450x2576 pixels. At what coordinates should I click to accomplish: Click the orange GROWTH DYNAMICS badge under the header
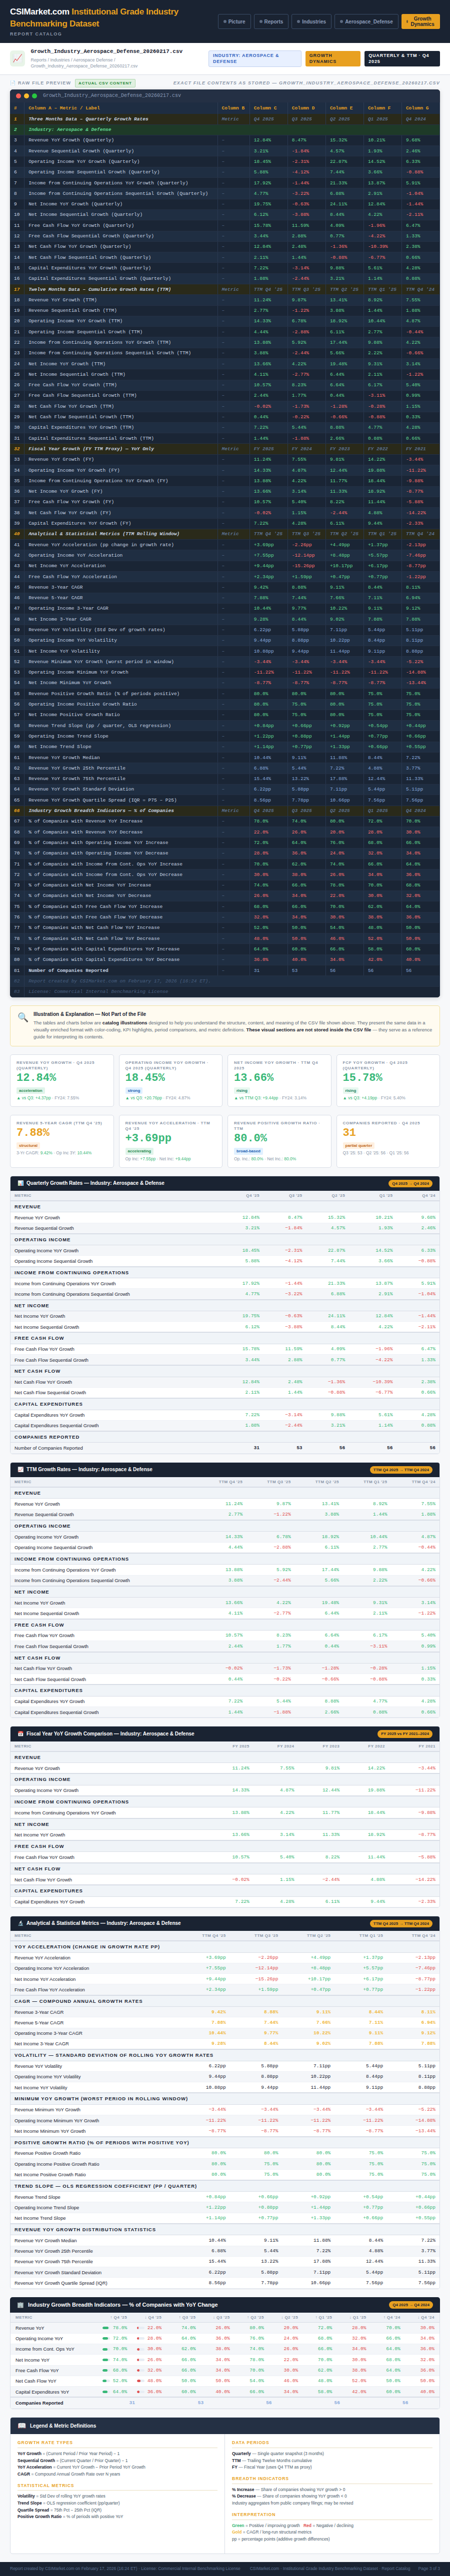332,58
